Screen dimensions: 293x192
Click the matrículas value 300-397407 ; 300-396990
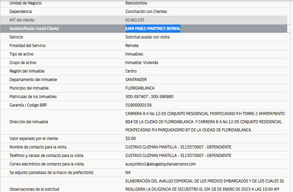149,97
